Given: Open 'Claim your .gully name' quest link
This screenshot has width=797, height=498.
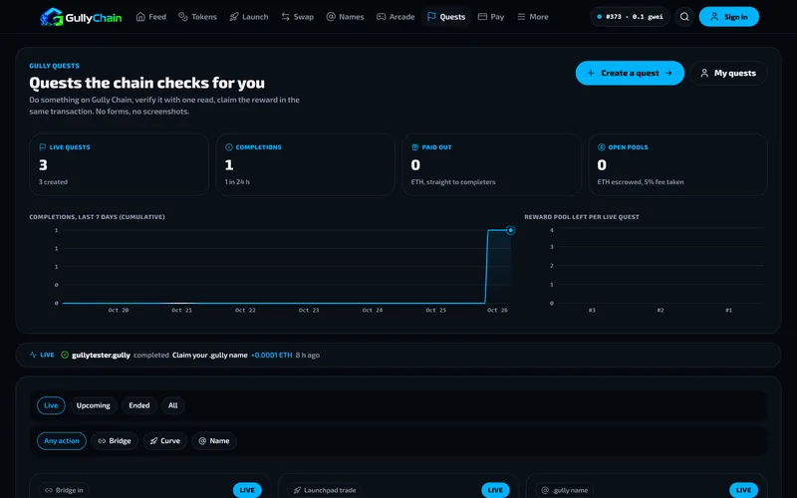Looking at the screenshot, I should click(x=209, y=356).
